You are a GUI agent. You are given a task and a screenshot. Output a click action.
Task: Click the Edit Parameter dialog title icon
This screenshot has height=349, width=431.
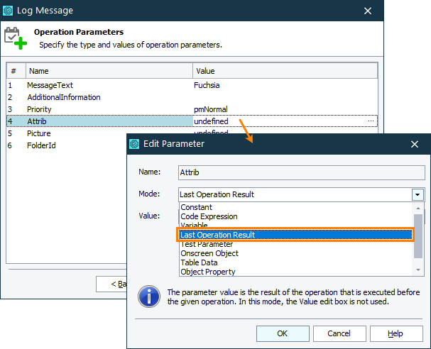click(x=134, y=144)
